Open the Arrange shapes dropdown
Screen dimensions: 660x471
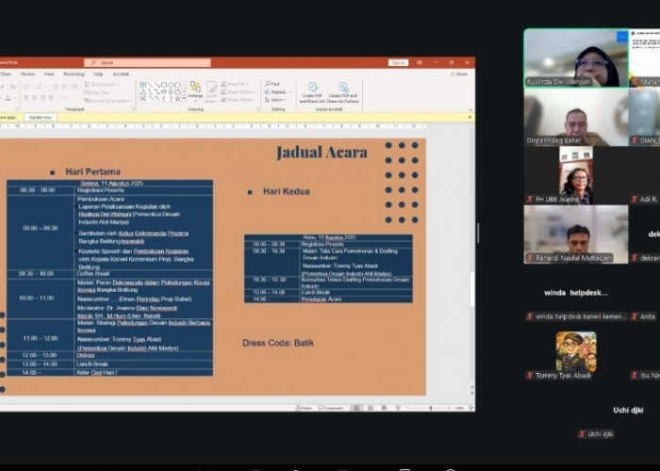point(195,91)
